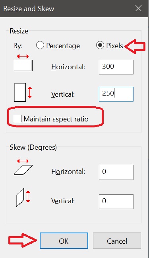
Task: Close the Resize and Skew dialog
Action: click(139, 8)
